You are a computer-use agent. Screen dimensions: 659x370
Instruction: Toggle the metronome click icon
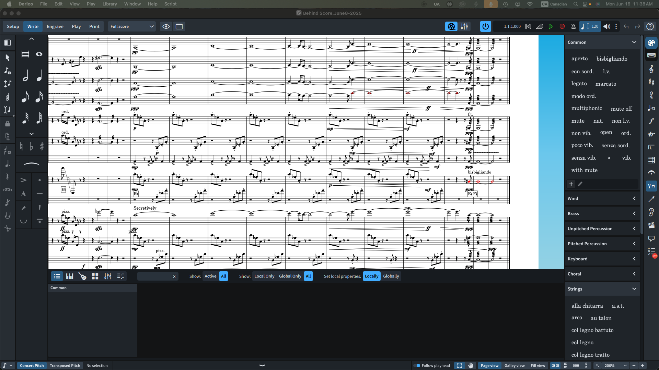pyautogui.click(x=573, y=26)
